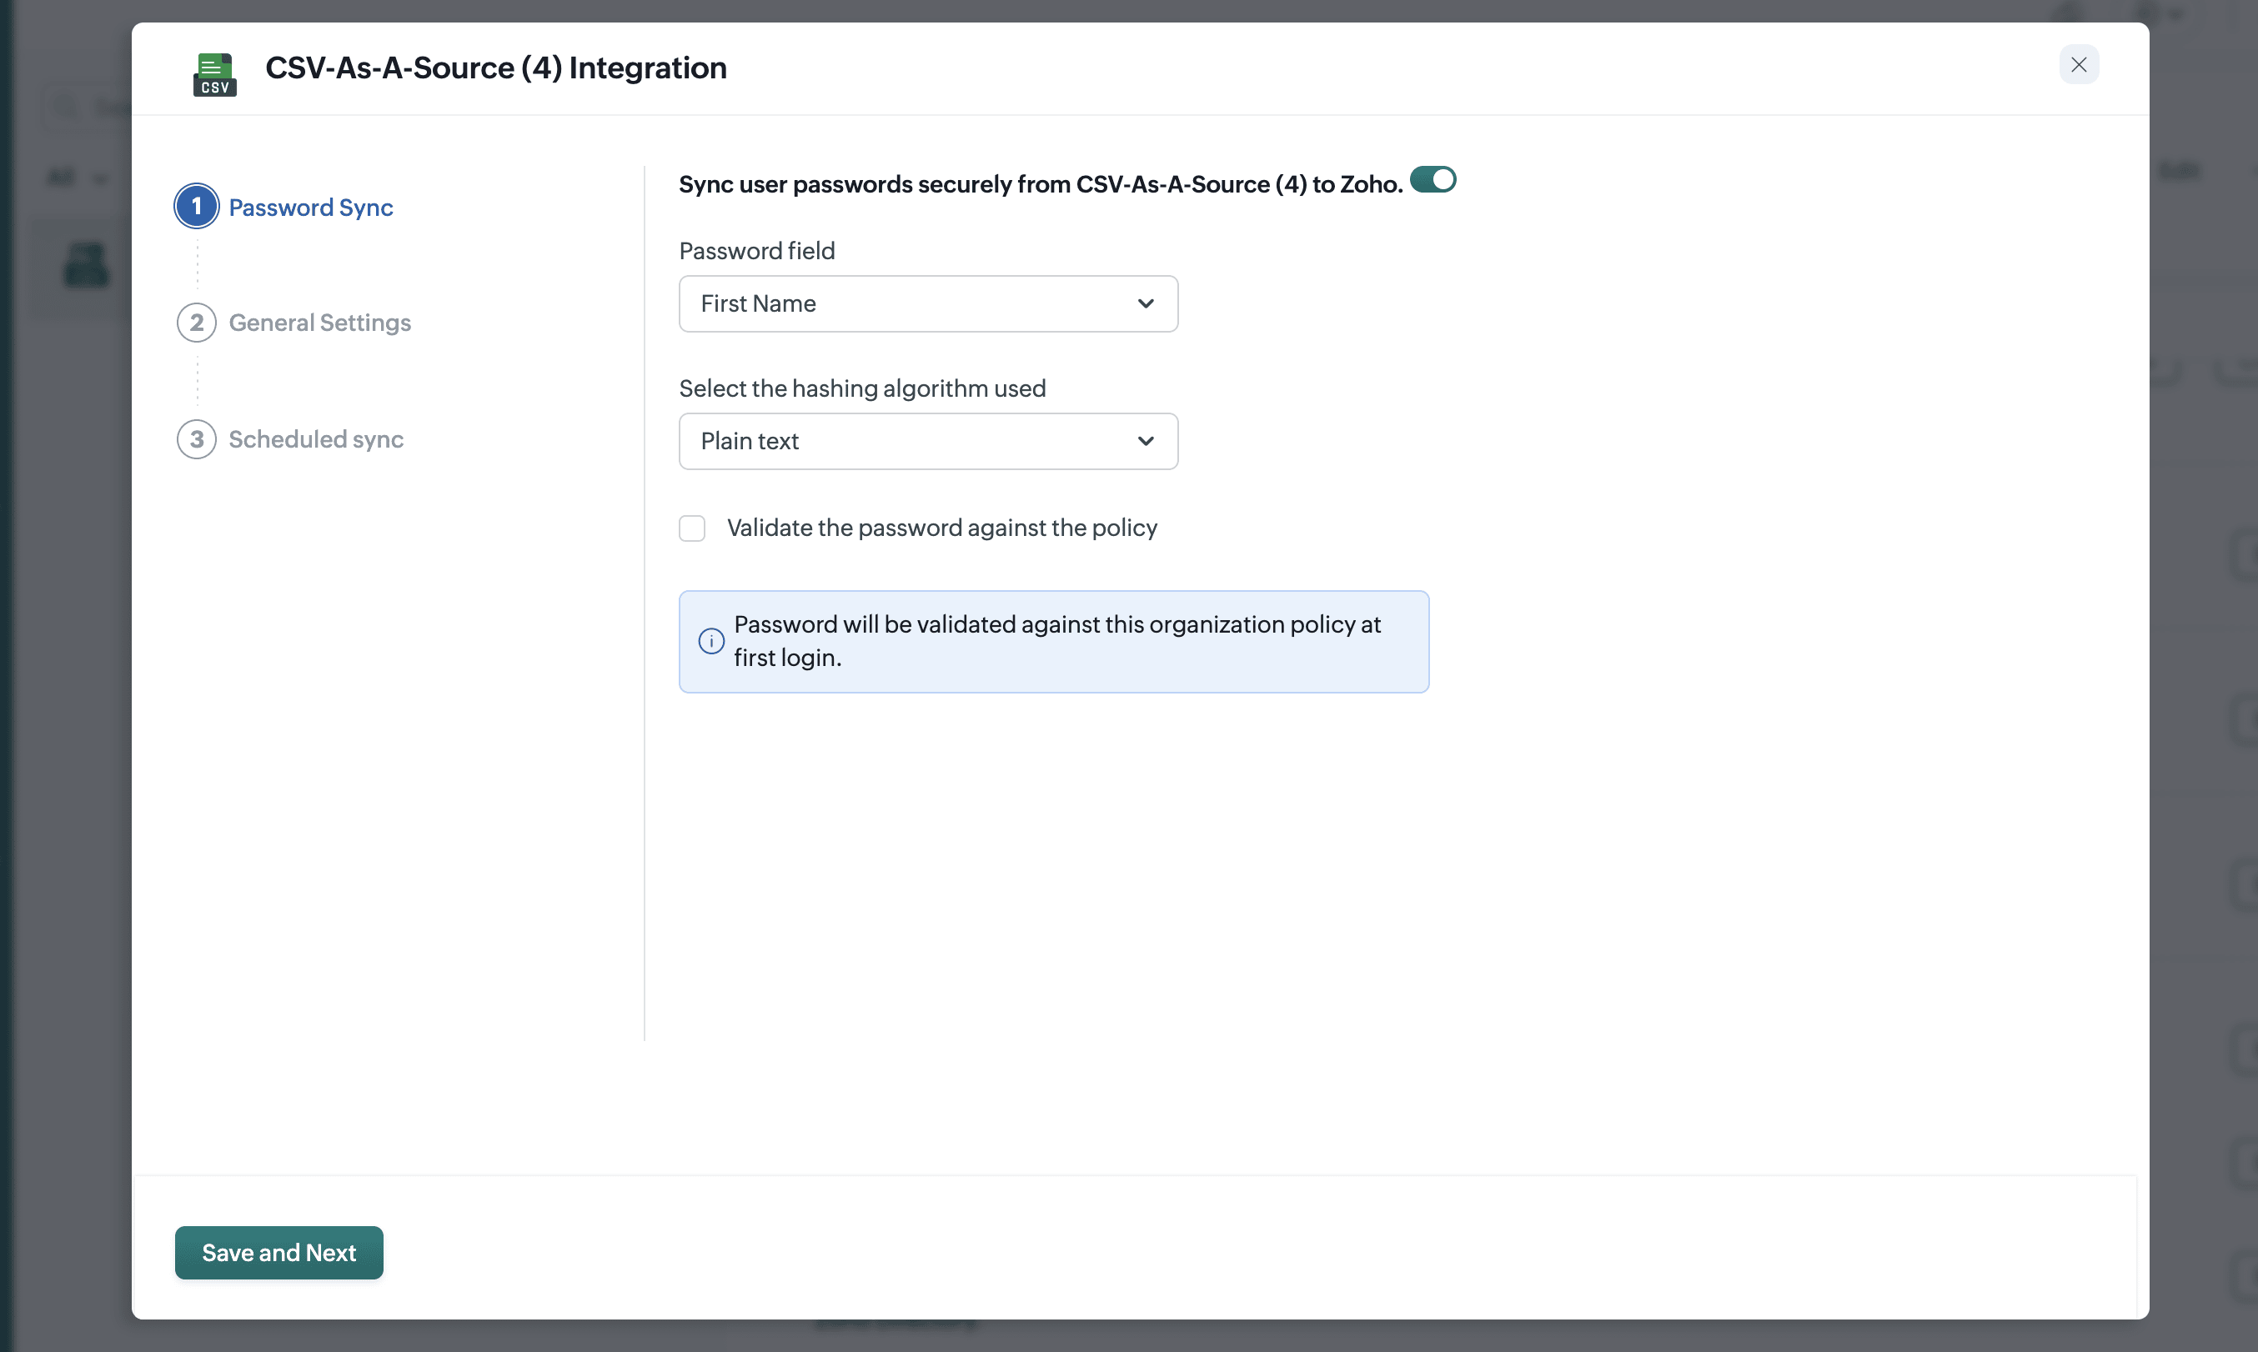Open the hashing algorithm dropdown showing Plain text
Viewport: 2258px width, 1352px height.
927,441
